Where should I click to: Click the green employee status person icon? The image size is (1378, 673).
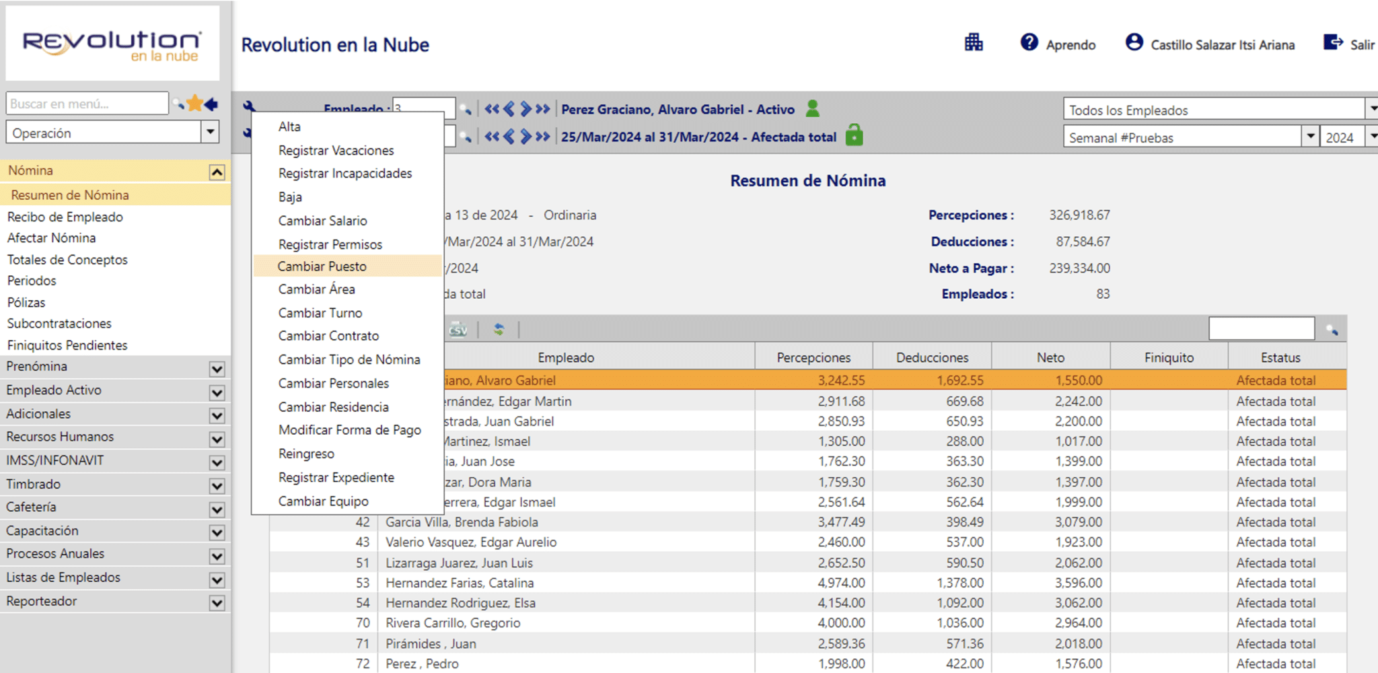[812, 108]
